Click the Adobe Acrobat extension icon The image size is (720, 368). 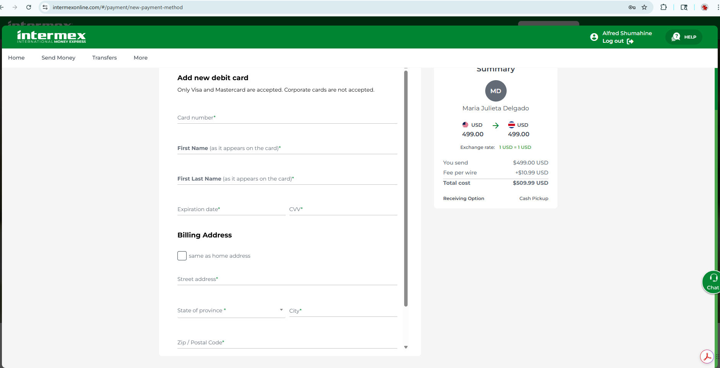(707, 357)
